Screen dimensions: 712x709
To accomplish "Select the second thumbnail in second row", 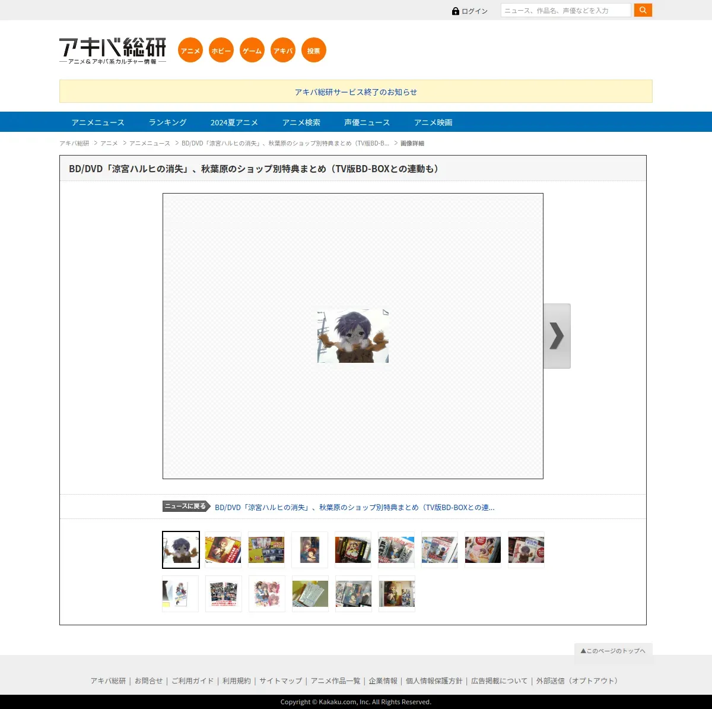I will [x=224, y=594].
